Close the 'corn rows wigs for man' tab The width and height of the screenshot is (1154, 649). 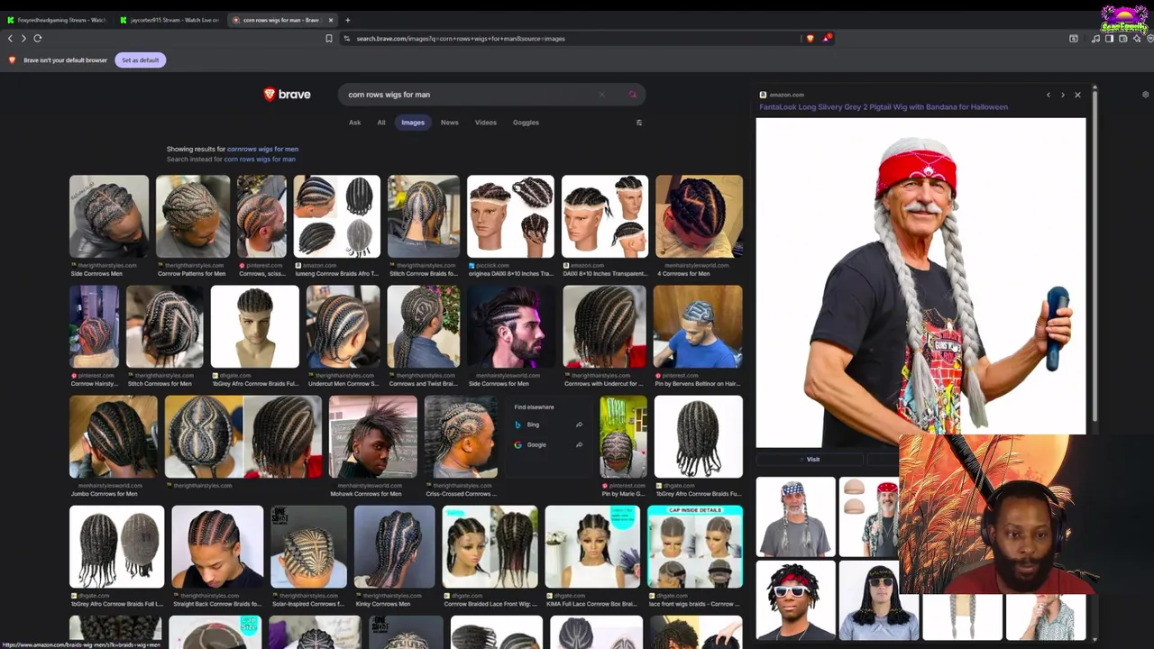[x=330, y=20]
